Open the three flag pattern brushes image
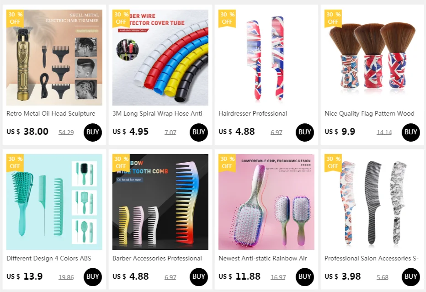Image resolution: width=426 pixels, height=292 pixels. tap(372, 58)
